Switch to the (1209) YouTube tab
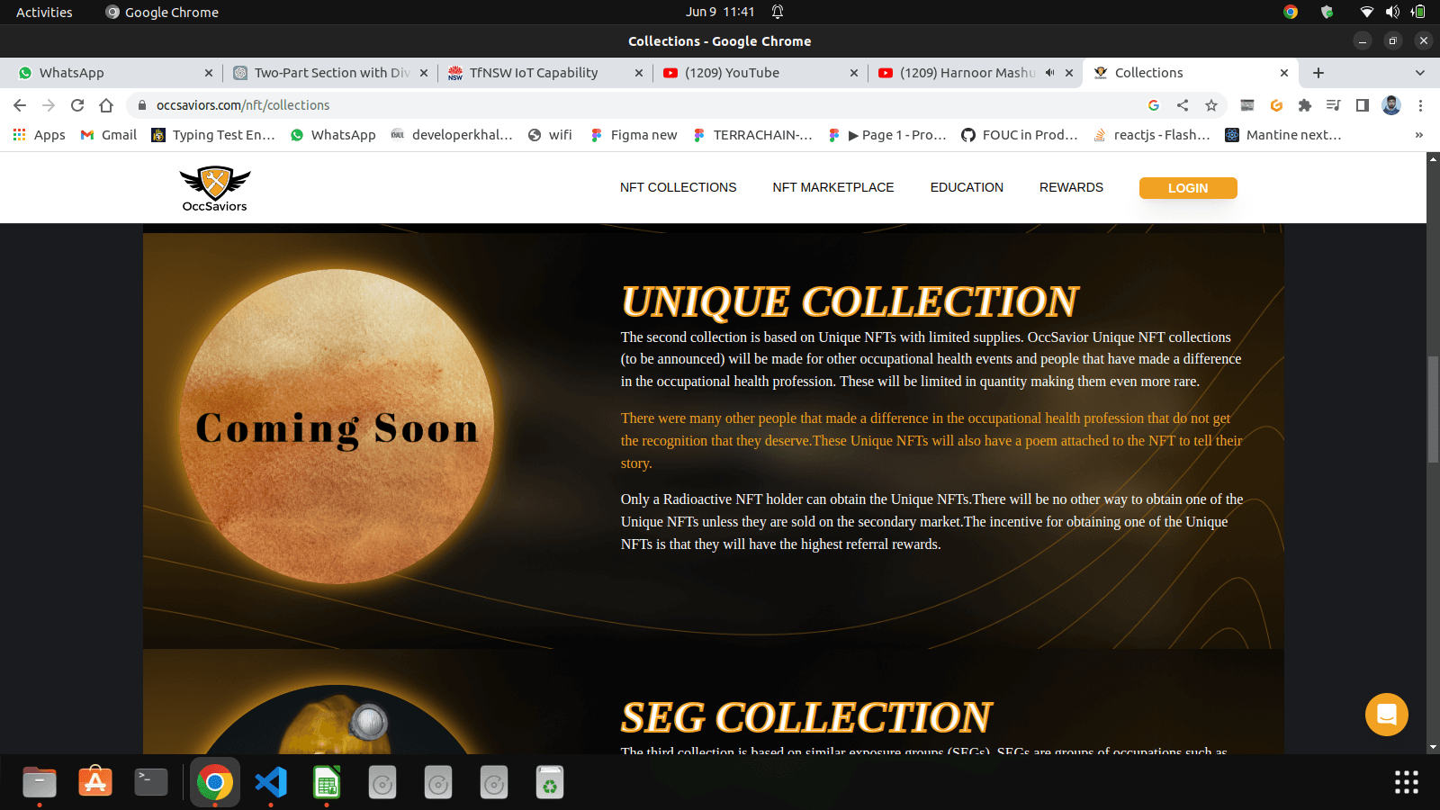1440x810 pixels. (760, 73)
